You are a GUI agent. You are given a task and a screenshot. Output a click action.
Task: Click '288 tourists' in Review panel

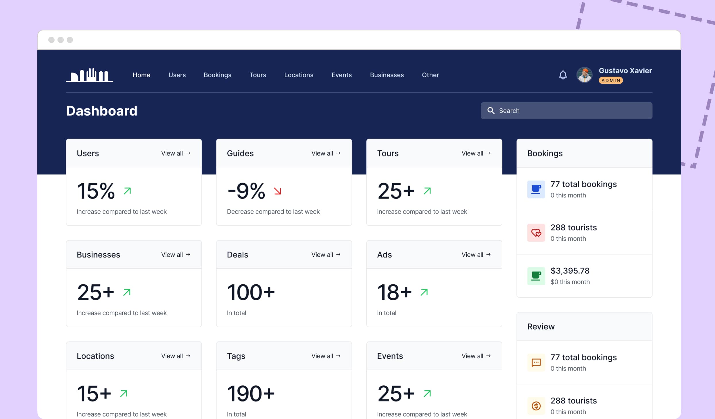(574, 401)
